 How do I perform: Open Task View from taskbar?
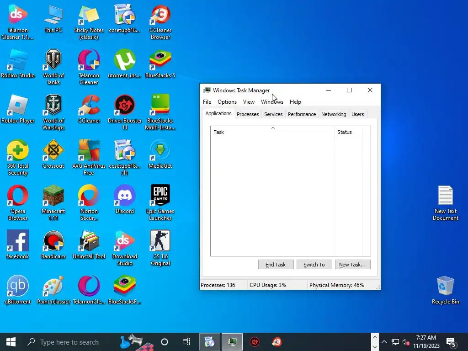(x=186, y=342)
